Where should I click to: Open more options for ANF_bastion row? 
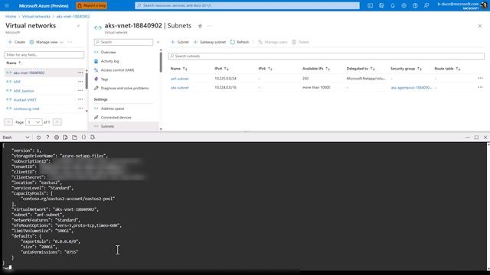[x=80, y=91]
